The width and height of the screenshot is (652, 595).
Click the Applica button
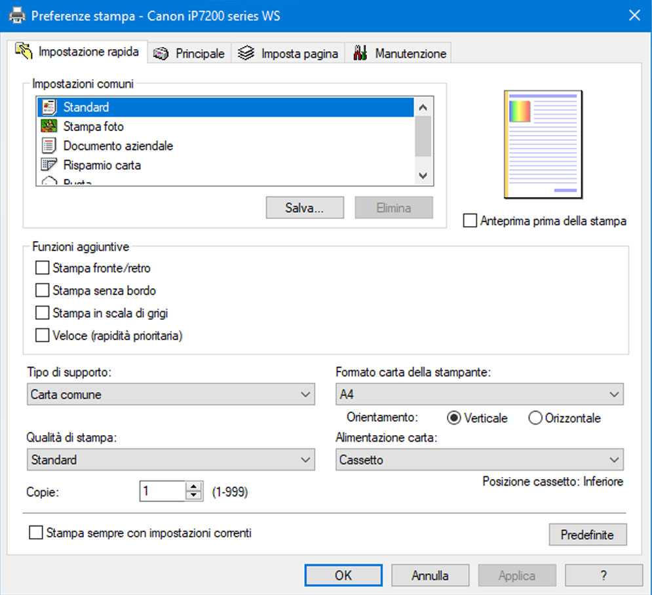517,575
